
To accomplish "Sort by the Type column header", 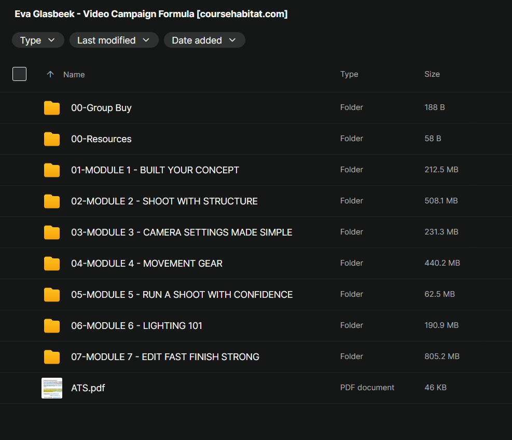I will pyautogui.click(x=349, y=74).
